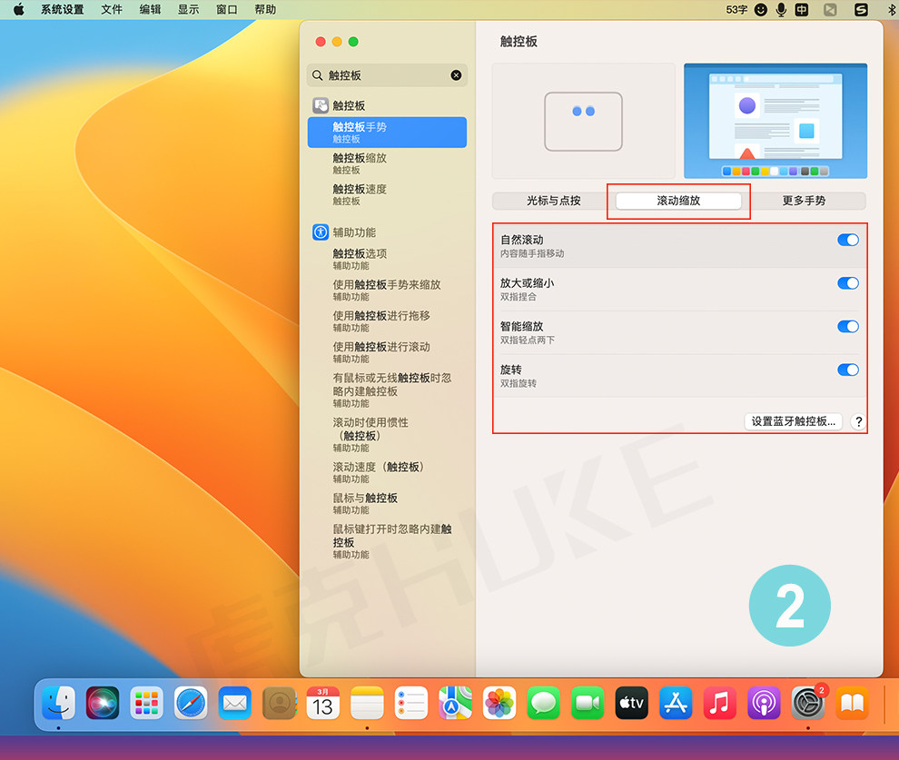This screenshot has height=760, width=899.
Task: Open the Music app in Dock
Action: tap(719, 703)
